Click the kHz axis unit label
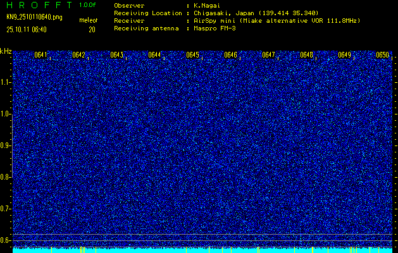 6,51
